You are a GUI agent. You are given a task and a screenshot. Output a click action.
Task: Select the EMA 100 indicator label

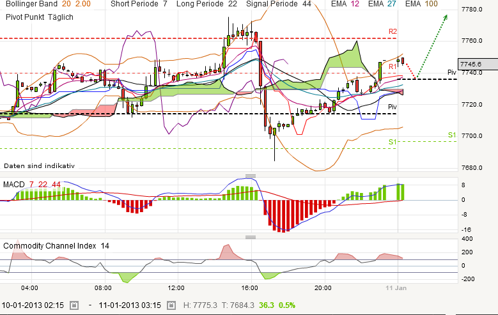(x=421, y=4)
